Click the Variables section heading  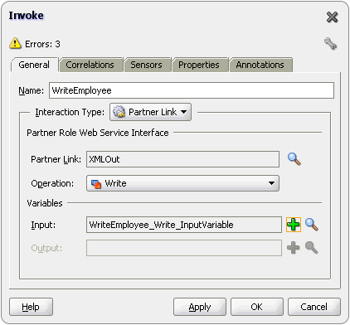click(x=45, y=203)
